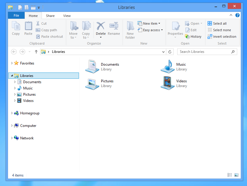
Task: Minimize the ribbon with the chevron
Action: tap(231, 15)
